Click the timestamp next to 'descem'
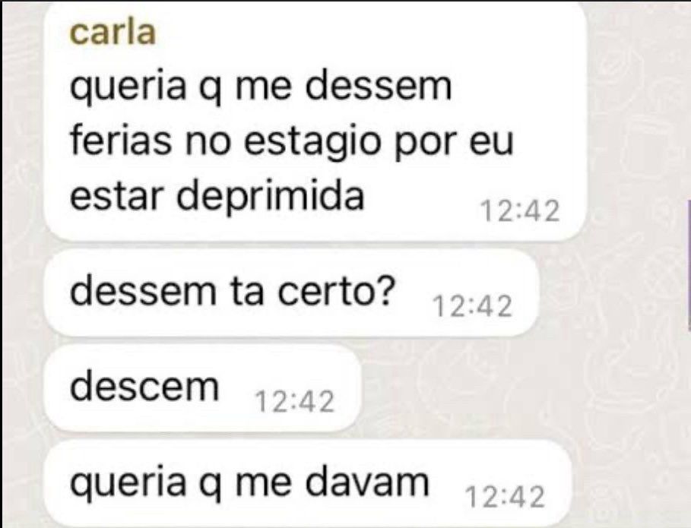Image resolution: width=691 pixels, height=528 pixels. 295,402
